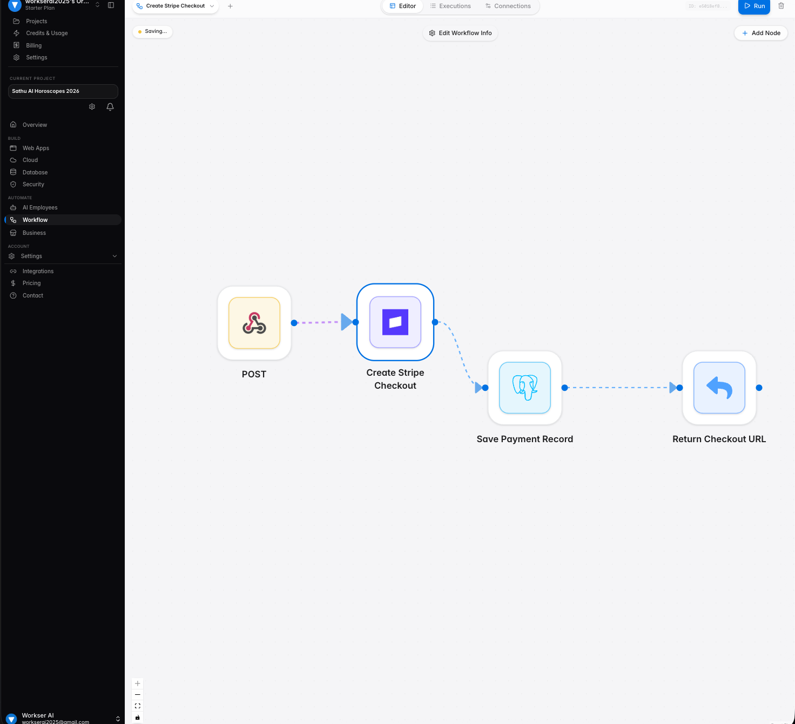
Task: Add a new workflow tab with plus
Action: click(230, 6)
